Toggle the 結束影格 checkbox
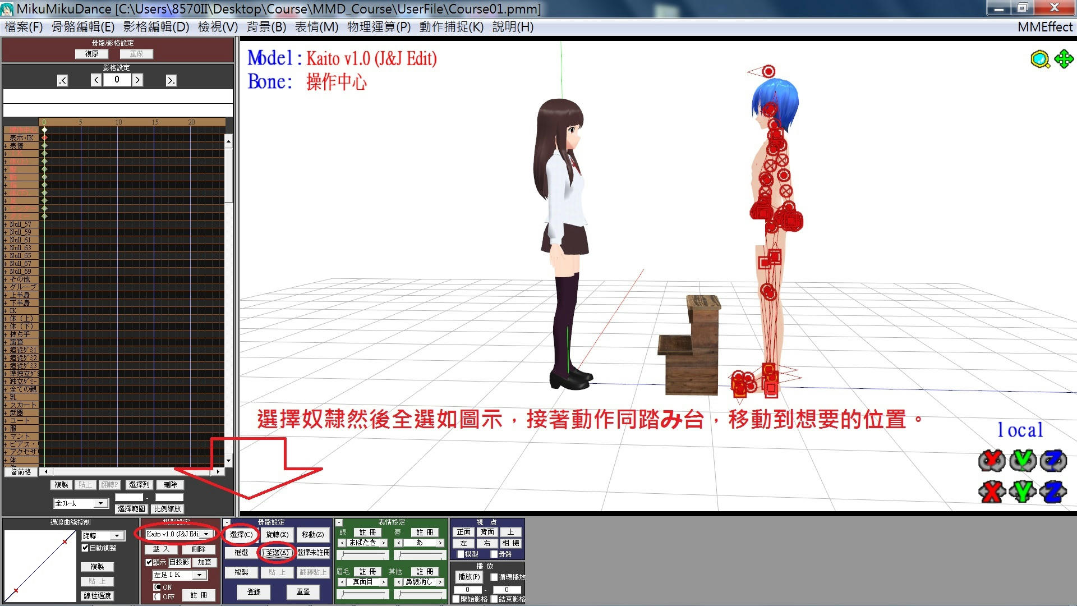 pyautogui.click(x=494, y=599)
